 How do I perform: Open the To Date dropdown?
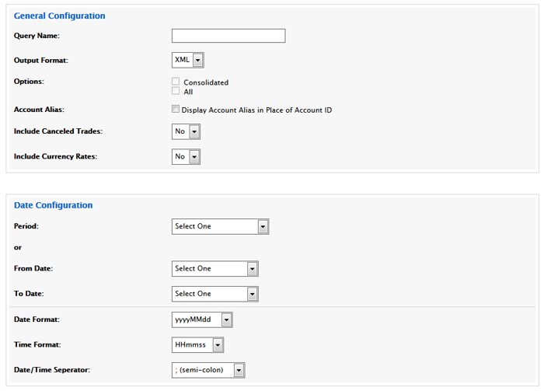[215, 294]
